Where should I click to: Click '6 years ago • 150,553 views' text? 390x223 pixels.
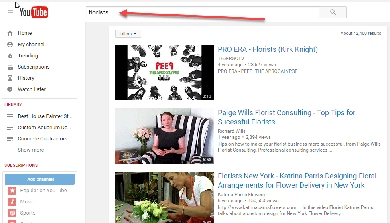point(248,201)
